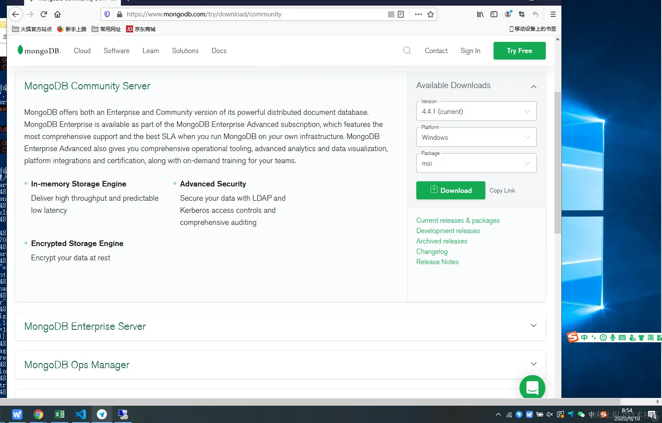Open the Changelog link
Screen dimensions: 662x423
point(432,251)
